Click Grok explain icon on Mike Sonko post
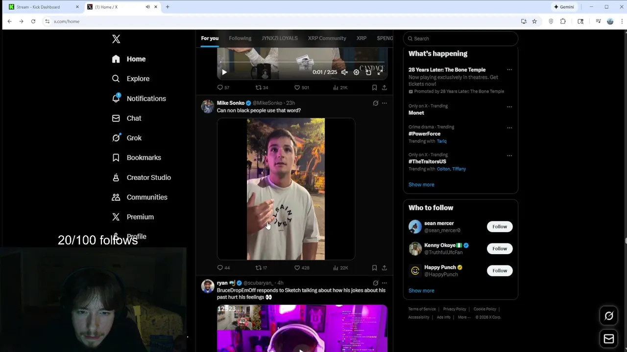The height and width of the screenshot is (352, 627). [x=376, y=103]
